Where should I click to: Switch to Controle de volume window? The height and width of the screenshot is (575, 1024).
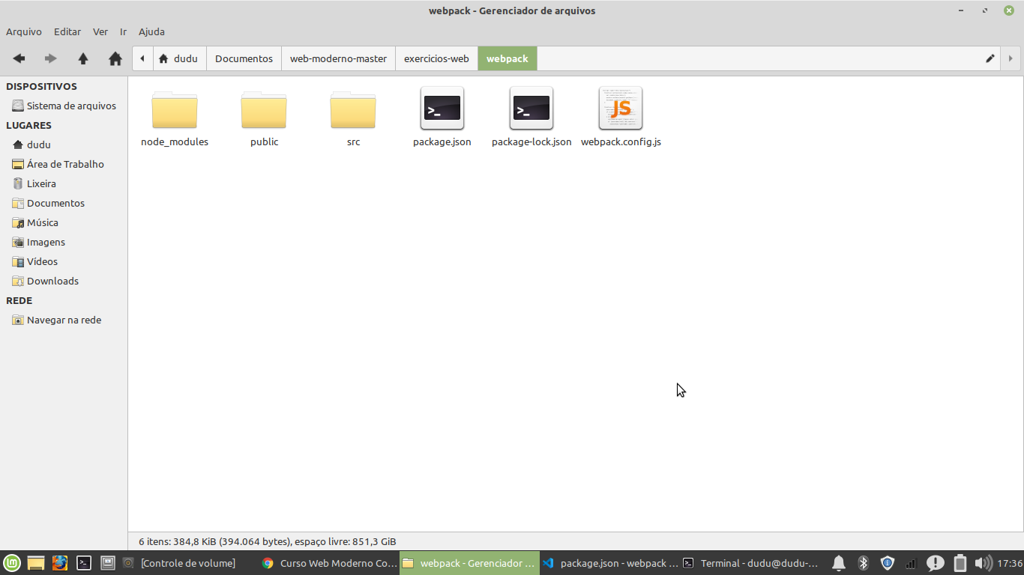(x=187, y=563)
